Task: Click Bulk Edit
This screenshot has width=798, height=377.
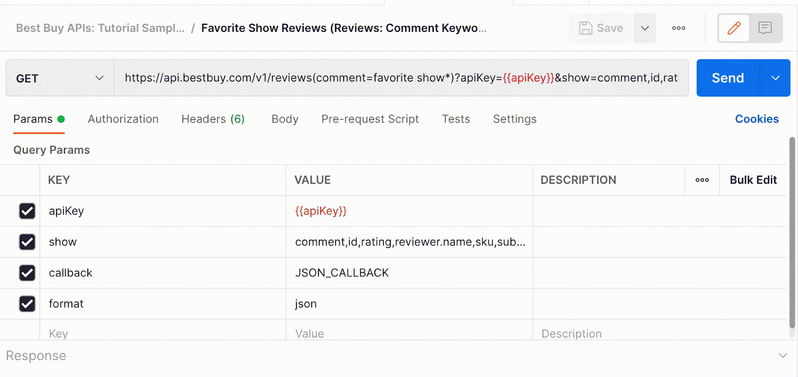Action: (753, 180)
